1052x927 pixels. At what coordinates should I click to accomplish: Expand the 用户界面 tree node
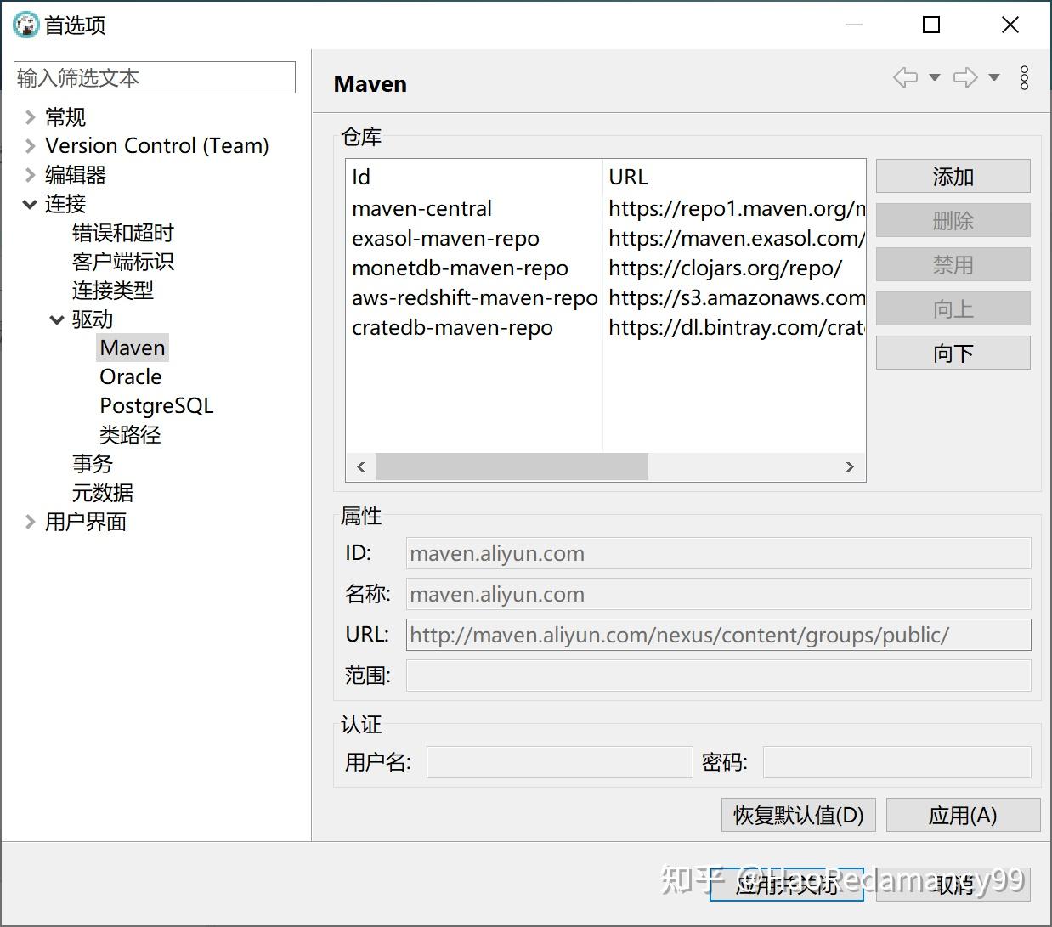point(30,522)
